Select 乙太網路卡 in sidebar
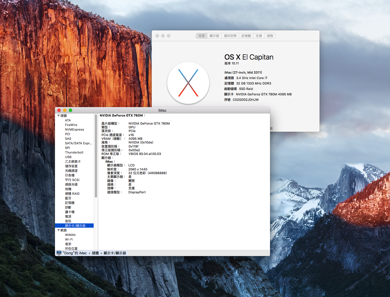The width and height of the screenshot is (390, 297). pyautogui.click(x=73, y=162)
